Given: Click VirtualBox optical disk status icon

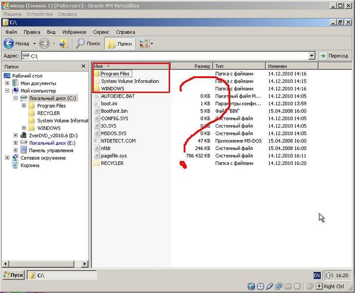Looking at the screenshot, I should 260,286.
